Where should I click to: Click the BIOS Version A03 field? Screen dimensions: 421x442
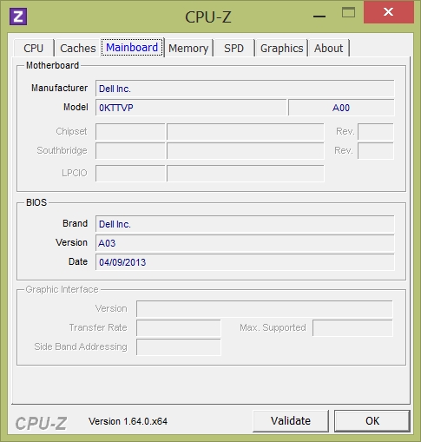pyautogui.click(x=245, y=243)
